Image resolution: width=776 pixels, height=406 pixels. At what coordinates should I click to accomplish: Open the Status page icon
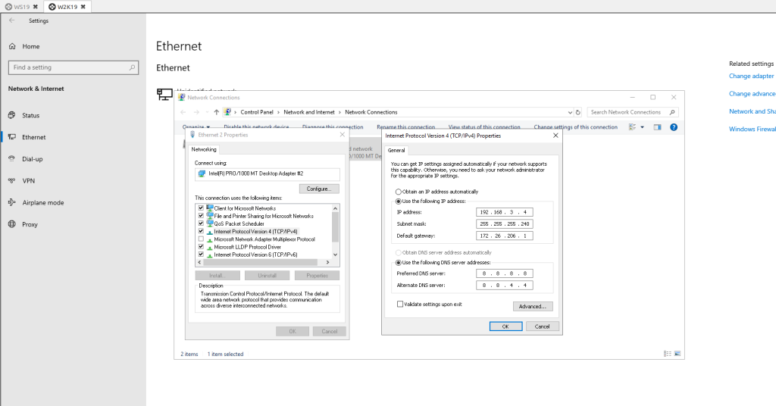tap(12, 115)
